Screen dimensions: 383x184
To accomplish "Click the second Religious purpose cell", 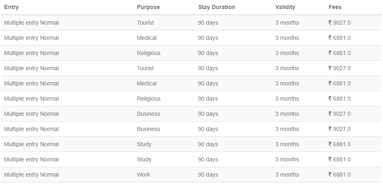I will [x=148, y=99].
